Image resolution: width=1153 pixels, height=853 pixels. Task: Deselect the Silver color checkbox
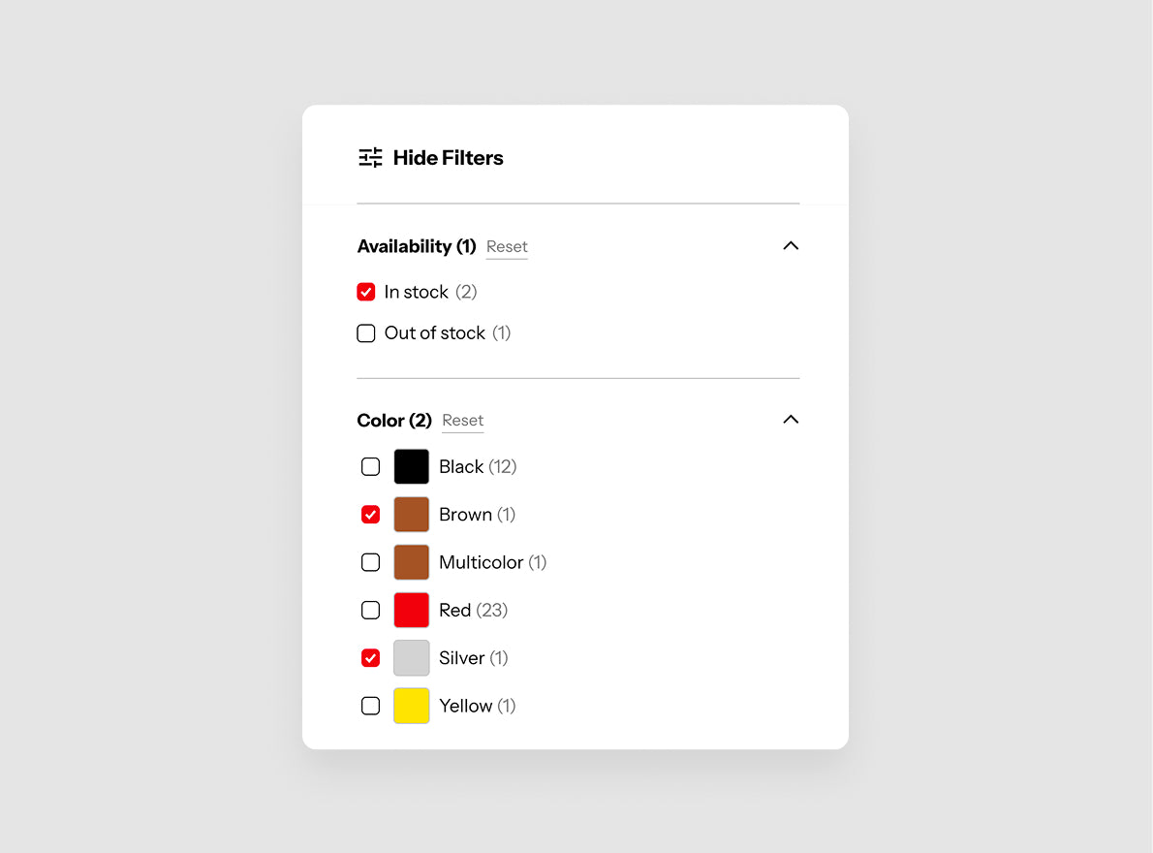point(370,658)
